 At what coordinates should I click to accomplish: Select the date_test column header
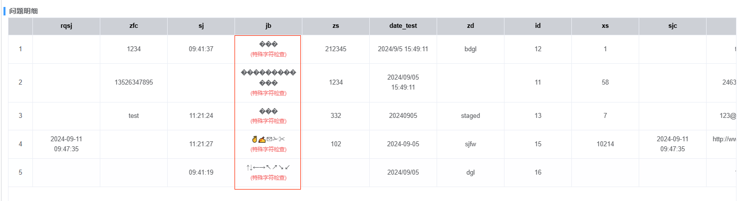click(x=403, y=26)
